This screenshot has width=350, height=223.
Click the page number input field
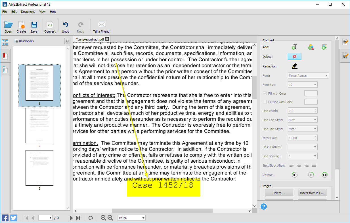(45, 218)
